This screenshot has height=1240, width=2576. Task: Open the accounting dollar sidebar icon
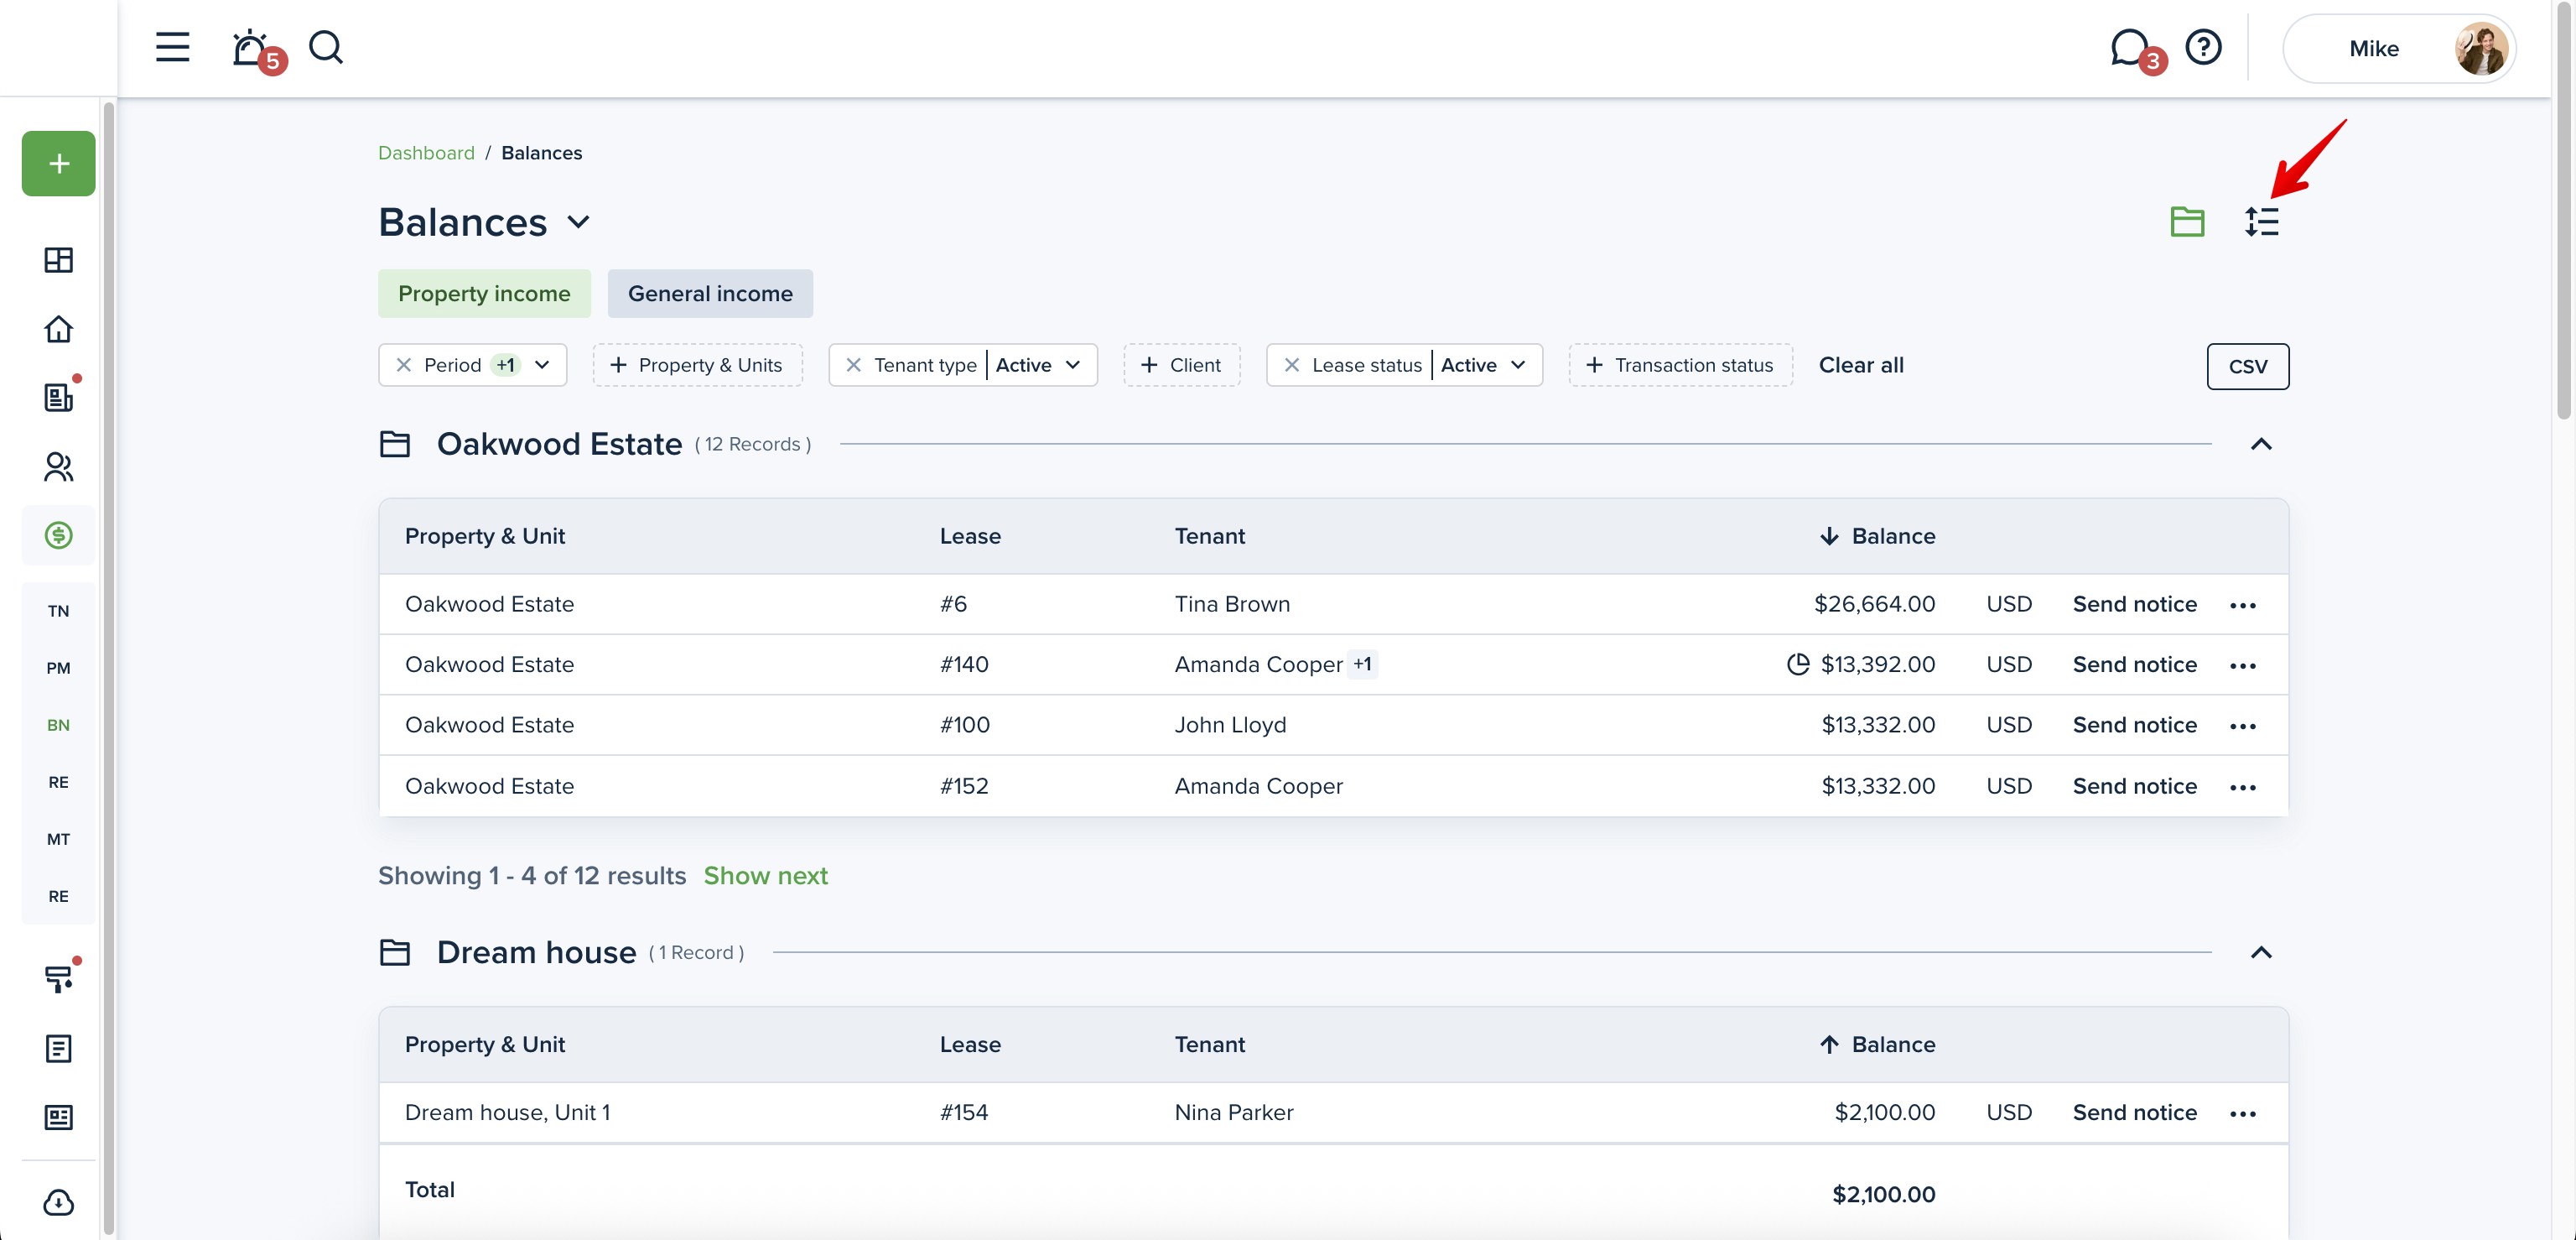pyautogui.click(x=58, y=535)
